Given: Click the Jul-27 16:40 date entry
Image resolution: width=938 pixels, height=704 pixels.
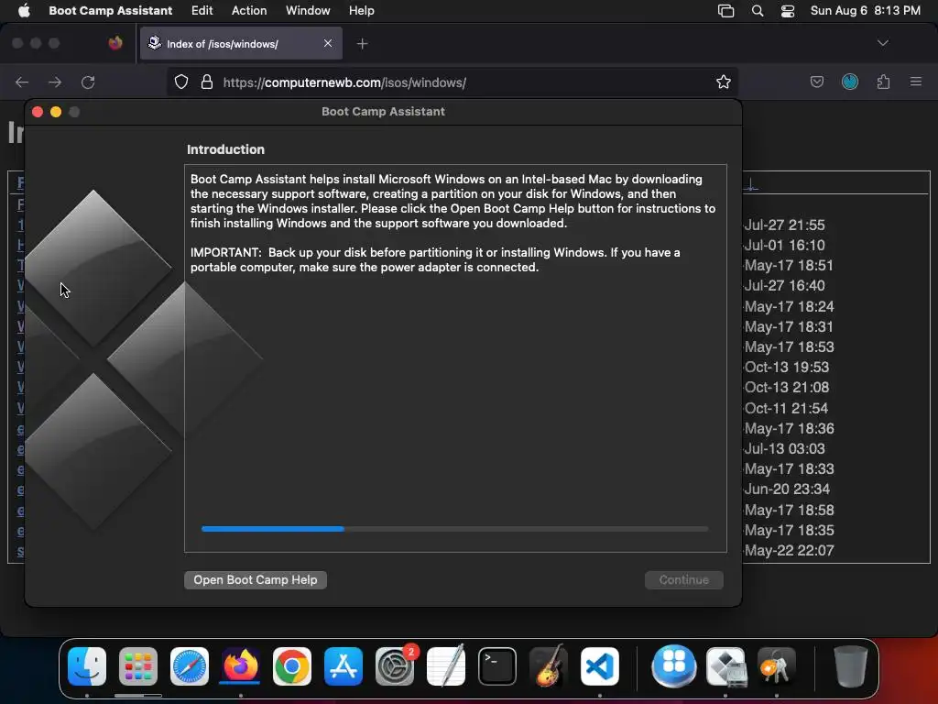Looking at the screenshot, I should click(x=784, y=286).
